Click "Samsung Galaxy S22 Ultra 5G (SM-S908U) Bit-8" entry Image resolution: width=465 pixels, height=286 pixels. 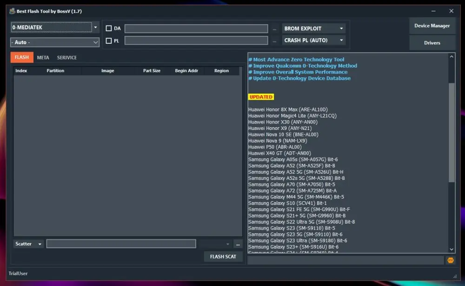pos(302,222)
